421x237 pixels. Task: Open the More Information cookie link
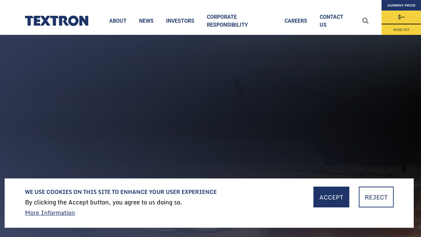coord(50,213)
